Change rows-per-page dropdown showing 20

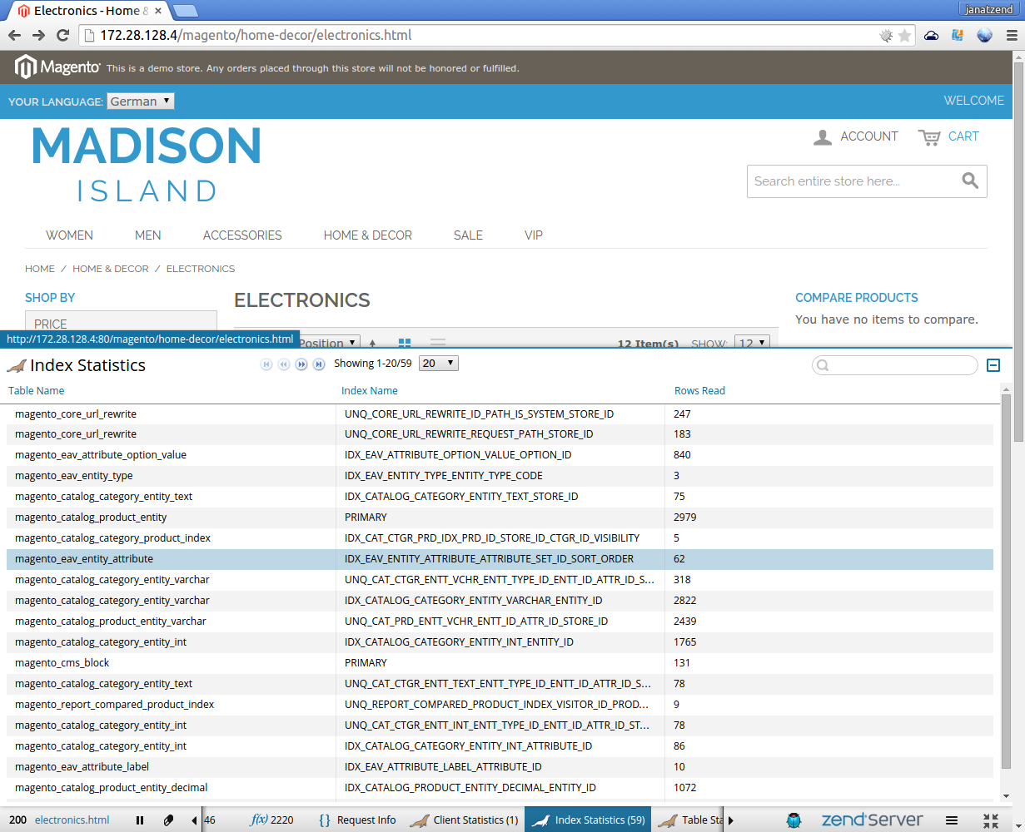coord(439,364)
